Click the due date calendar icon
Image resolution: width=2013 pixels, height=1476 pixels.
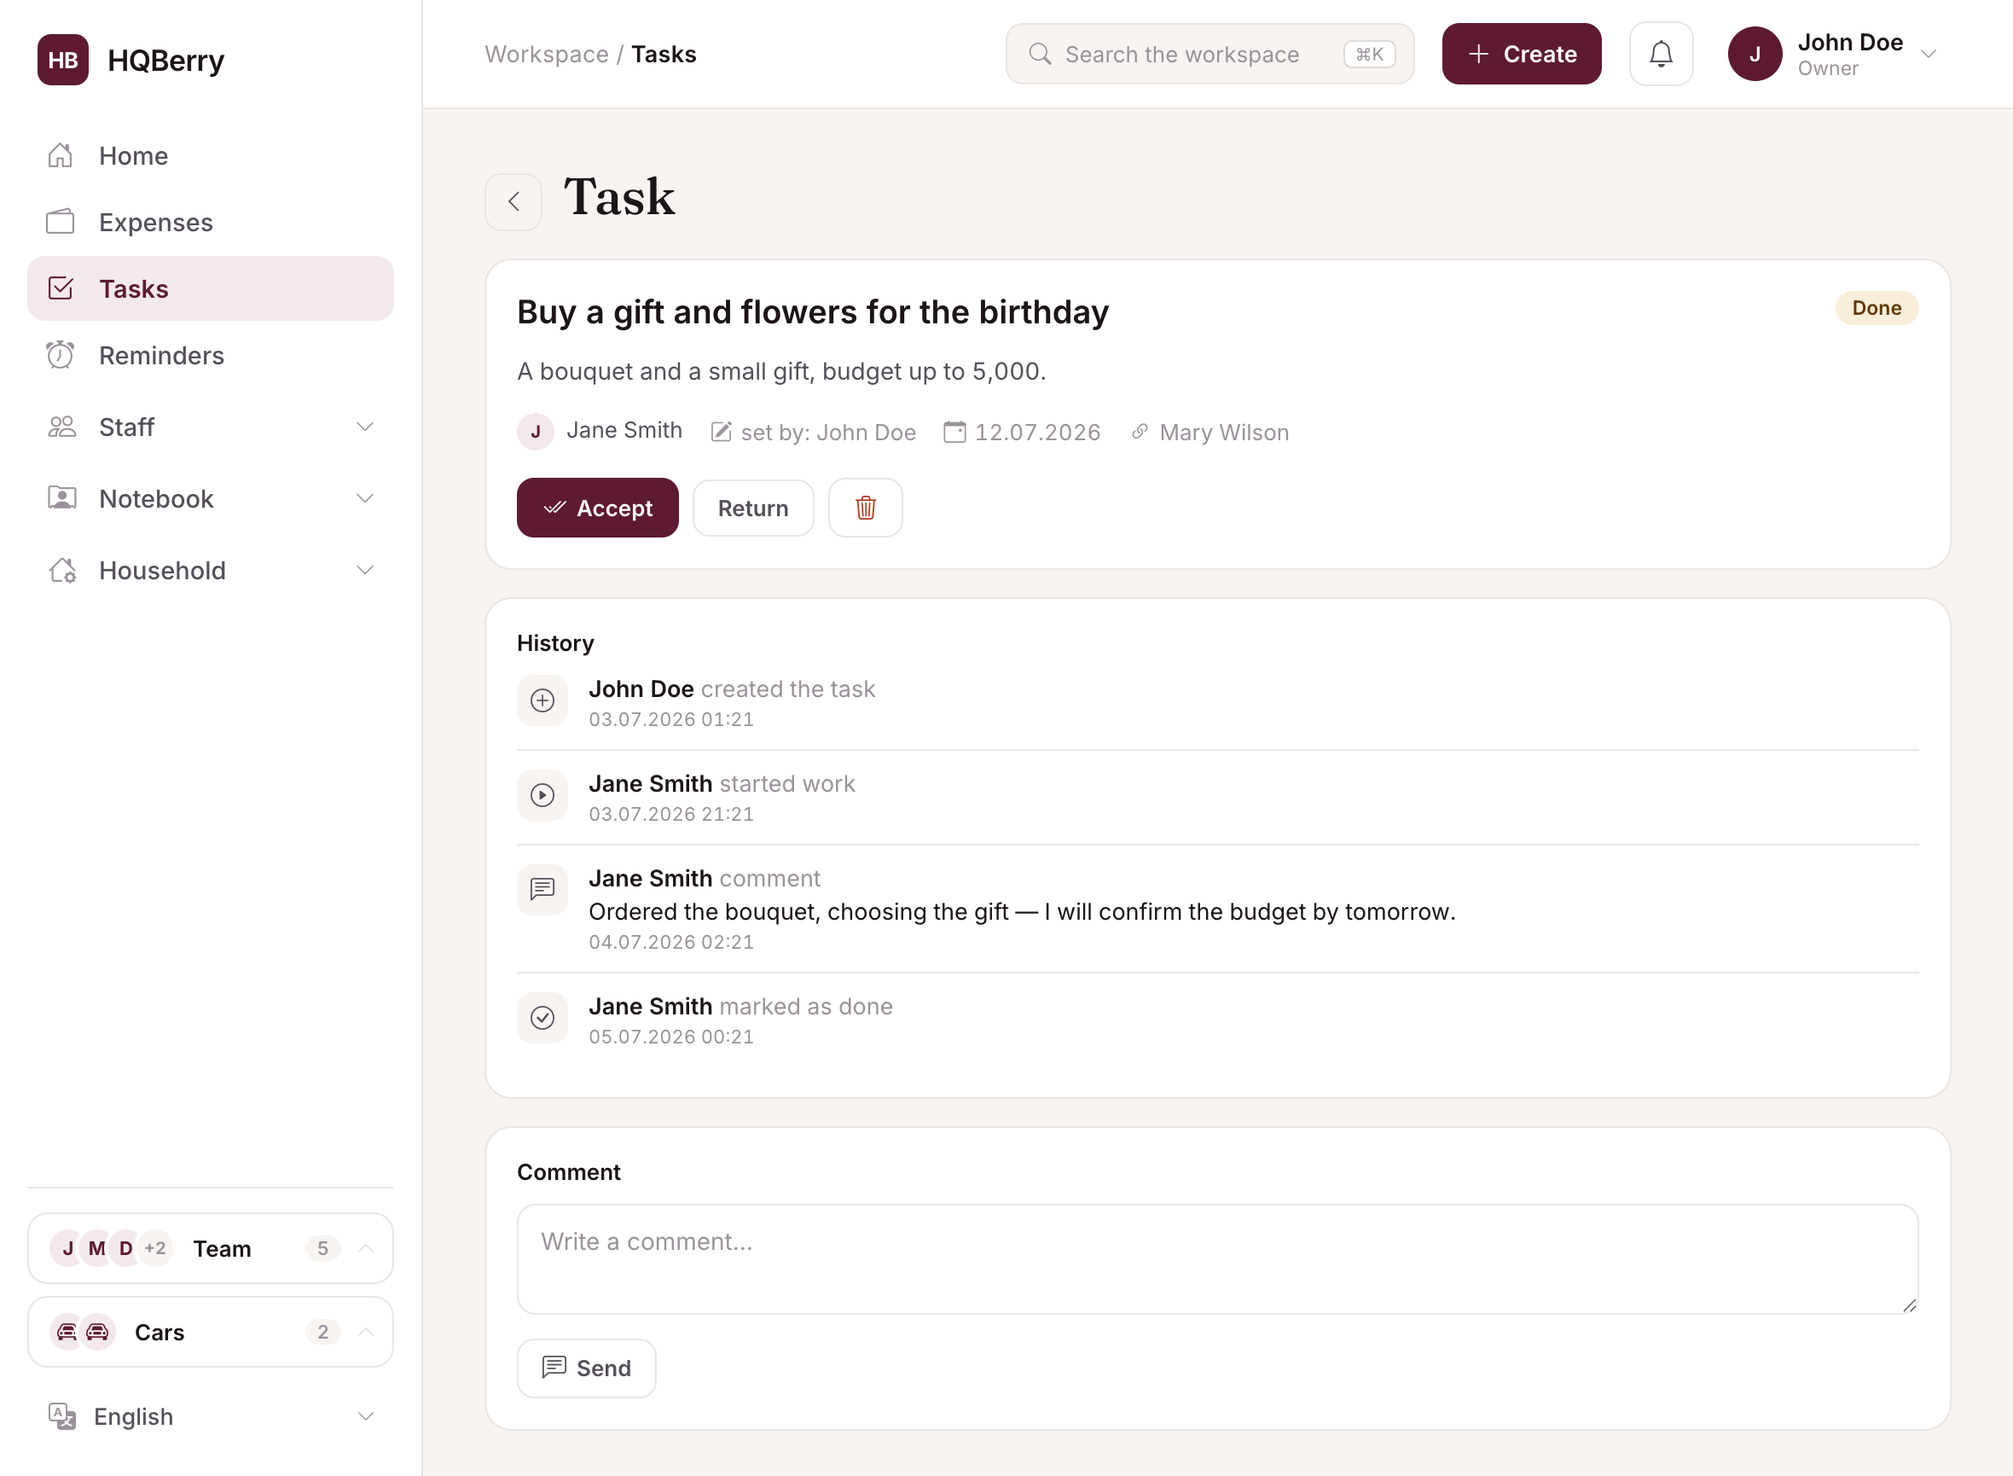coord(954,433)
